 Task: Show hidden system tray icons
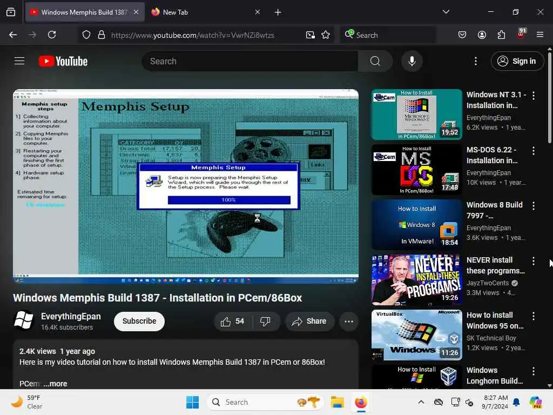tap(421, 402)
